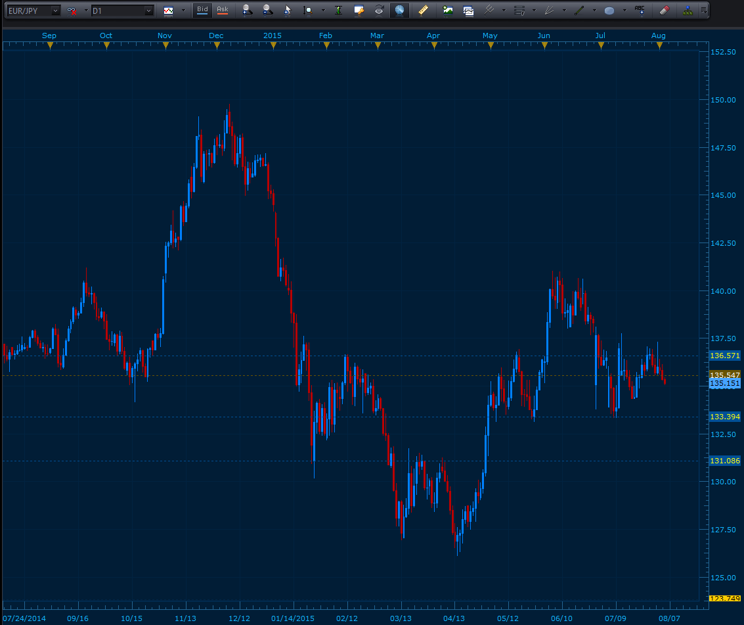744x625 pixels.
Task: Click the unlink chart button with red X
Action: tap(72, 11)
